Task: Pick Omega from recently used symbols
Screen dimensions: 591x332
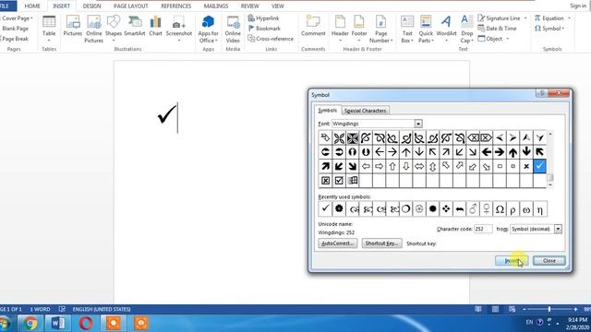Action: pyautogui.click(x=500, y=209)
